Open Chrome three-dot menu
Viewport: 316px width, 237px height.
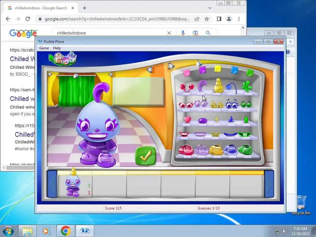[x=239, y=19]
